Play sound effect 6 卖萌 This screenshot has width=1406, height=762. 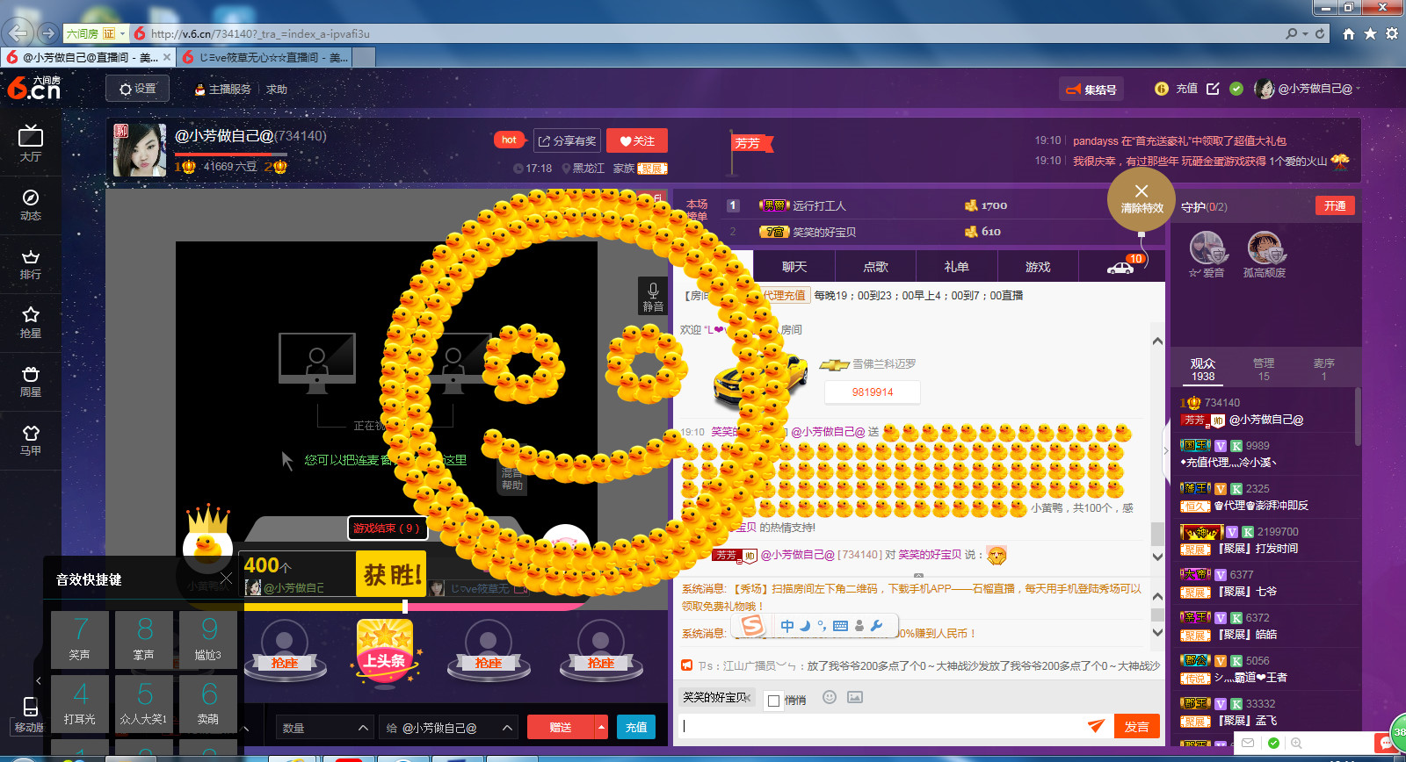tap(208, 704)
